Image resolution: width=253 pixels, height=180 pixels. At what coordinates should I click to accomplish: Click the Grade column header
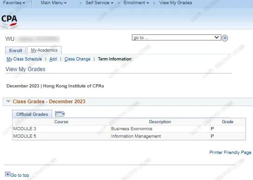pos(228,122)
